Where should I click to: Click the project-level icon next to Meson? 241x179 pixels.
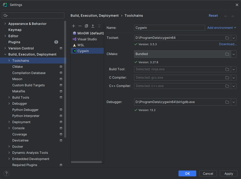(61, 79)
